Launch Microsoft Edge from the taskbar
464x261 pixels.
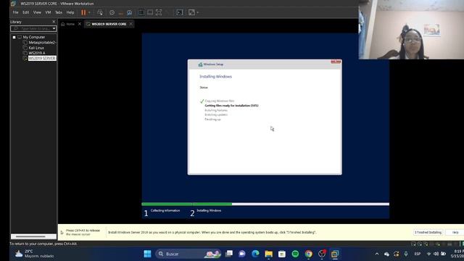(255, 254)
